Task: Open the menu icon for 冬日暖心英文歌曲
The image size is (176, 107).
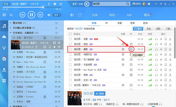Action: (x=57, y=28)
